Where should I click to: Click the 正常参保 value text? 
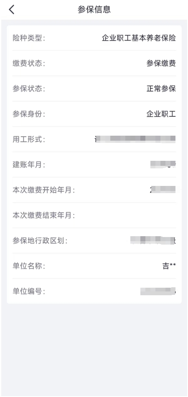(x=161, y=89)
